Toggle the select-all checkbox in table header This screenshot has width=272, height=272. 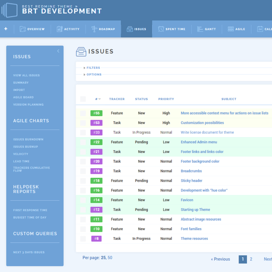[x=83, y=99]
